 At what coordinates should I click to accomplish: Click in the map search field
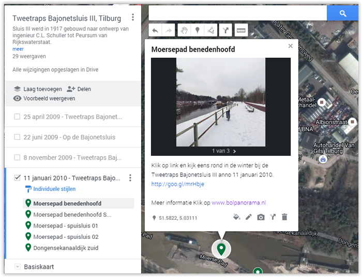click(238, 13)
